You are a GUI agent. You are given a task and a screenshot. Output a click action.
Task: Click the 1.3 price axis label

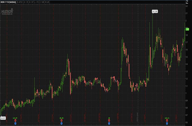(187, 71)
